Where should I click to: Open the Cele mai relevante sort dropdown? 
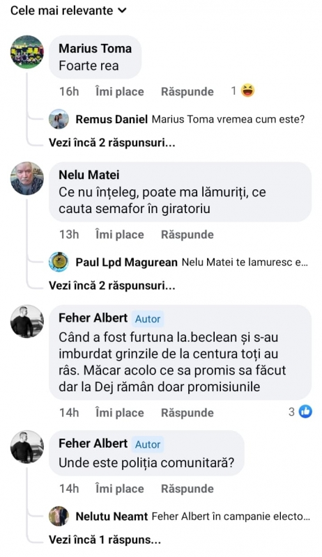(x=68, y=10)
